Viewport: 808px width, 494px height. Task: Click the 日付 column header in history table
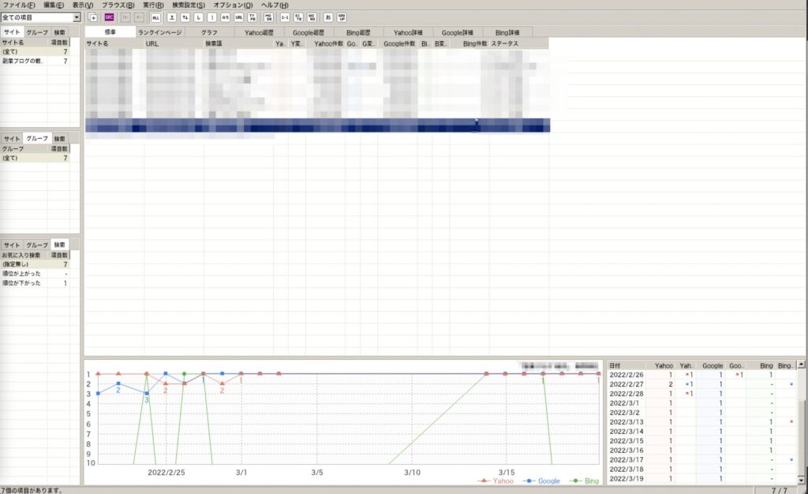pos(626,365)
